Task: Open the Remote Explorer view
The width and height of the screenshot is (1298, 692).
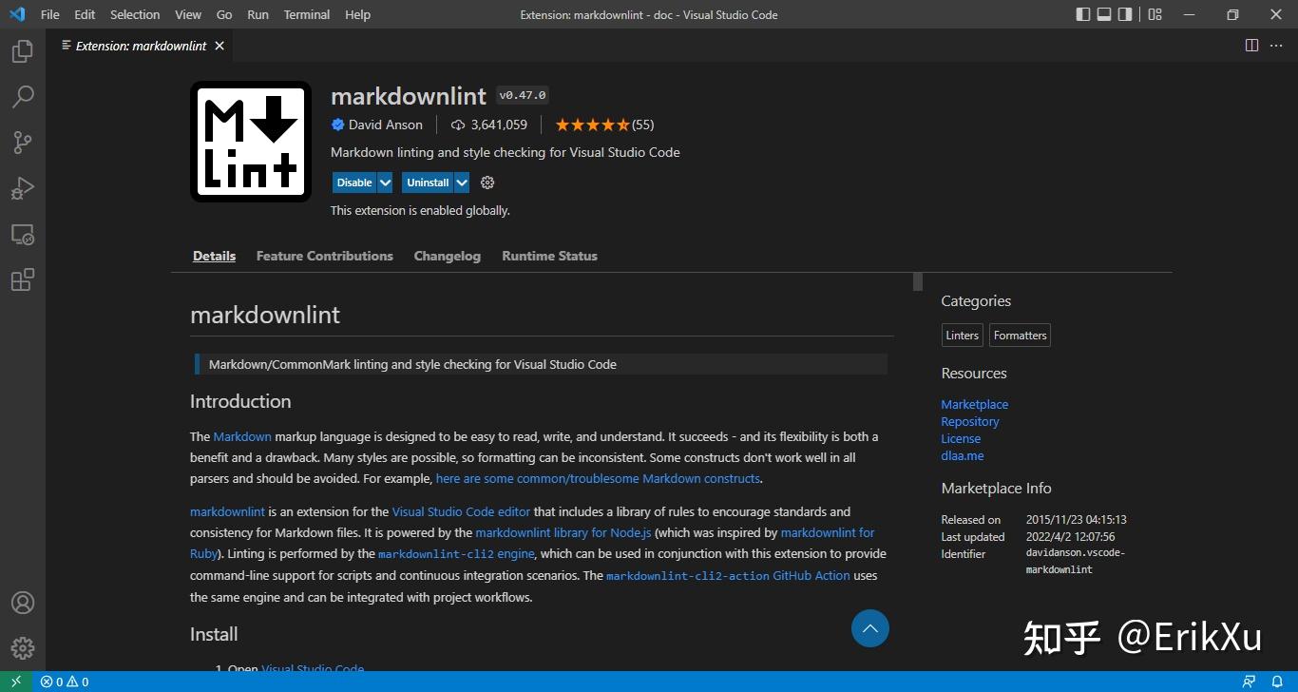Action: point(23,234)
